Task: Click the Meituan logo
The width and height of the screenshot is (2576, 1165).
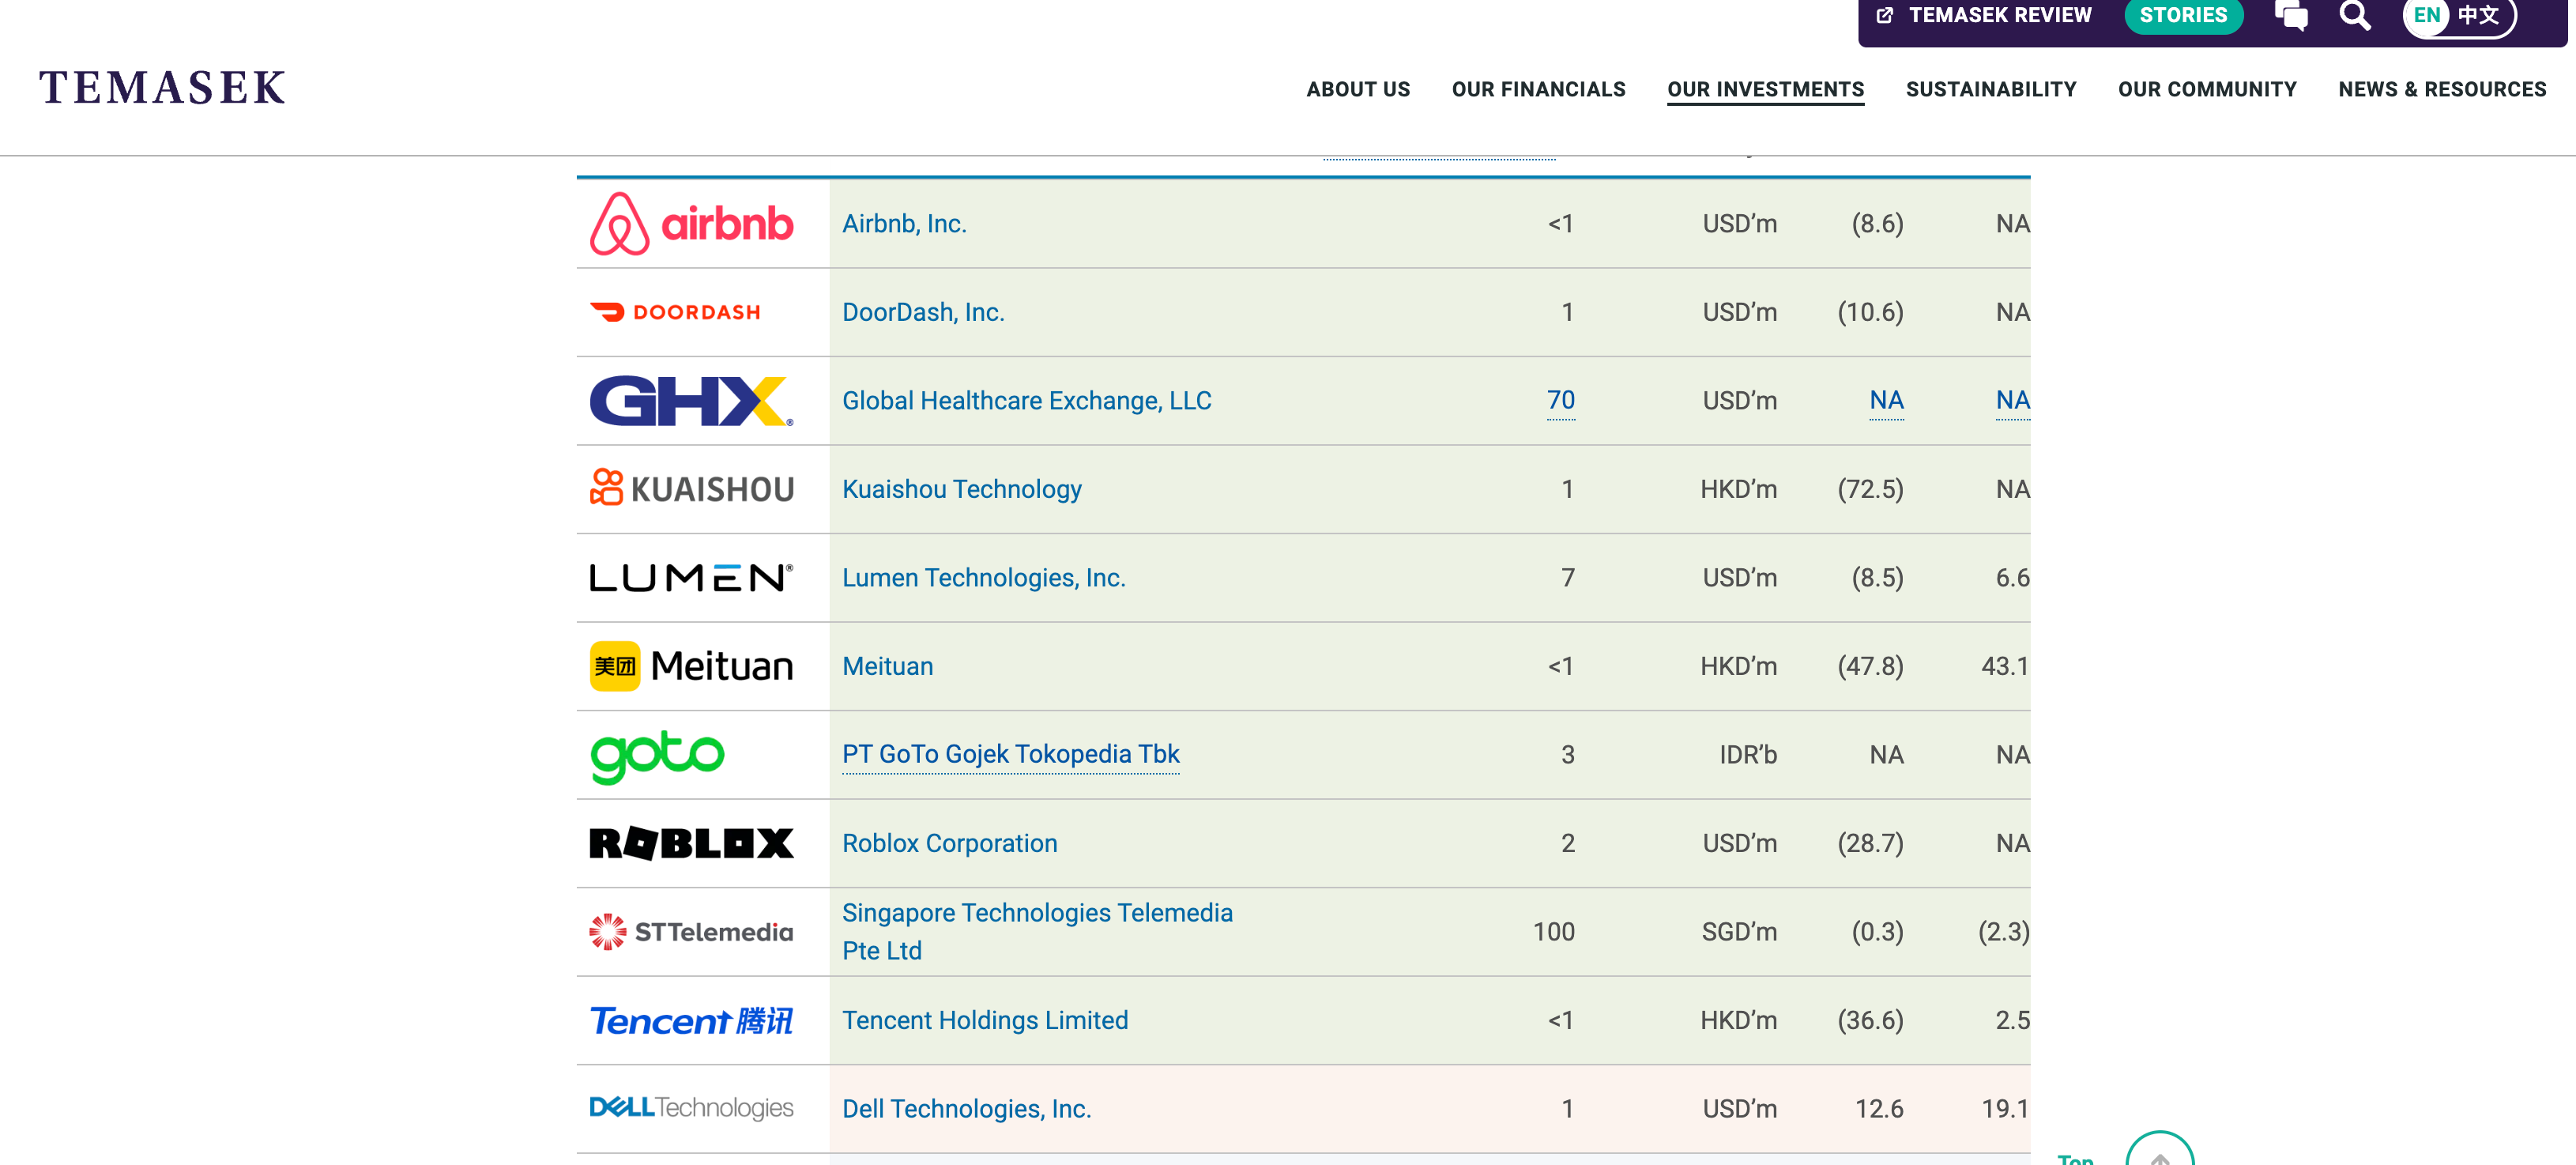Action: (x=691, y=666)
